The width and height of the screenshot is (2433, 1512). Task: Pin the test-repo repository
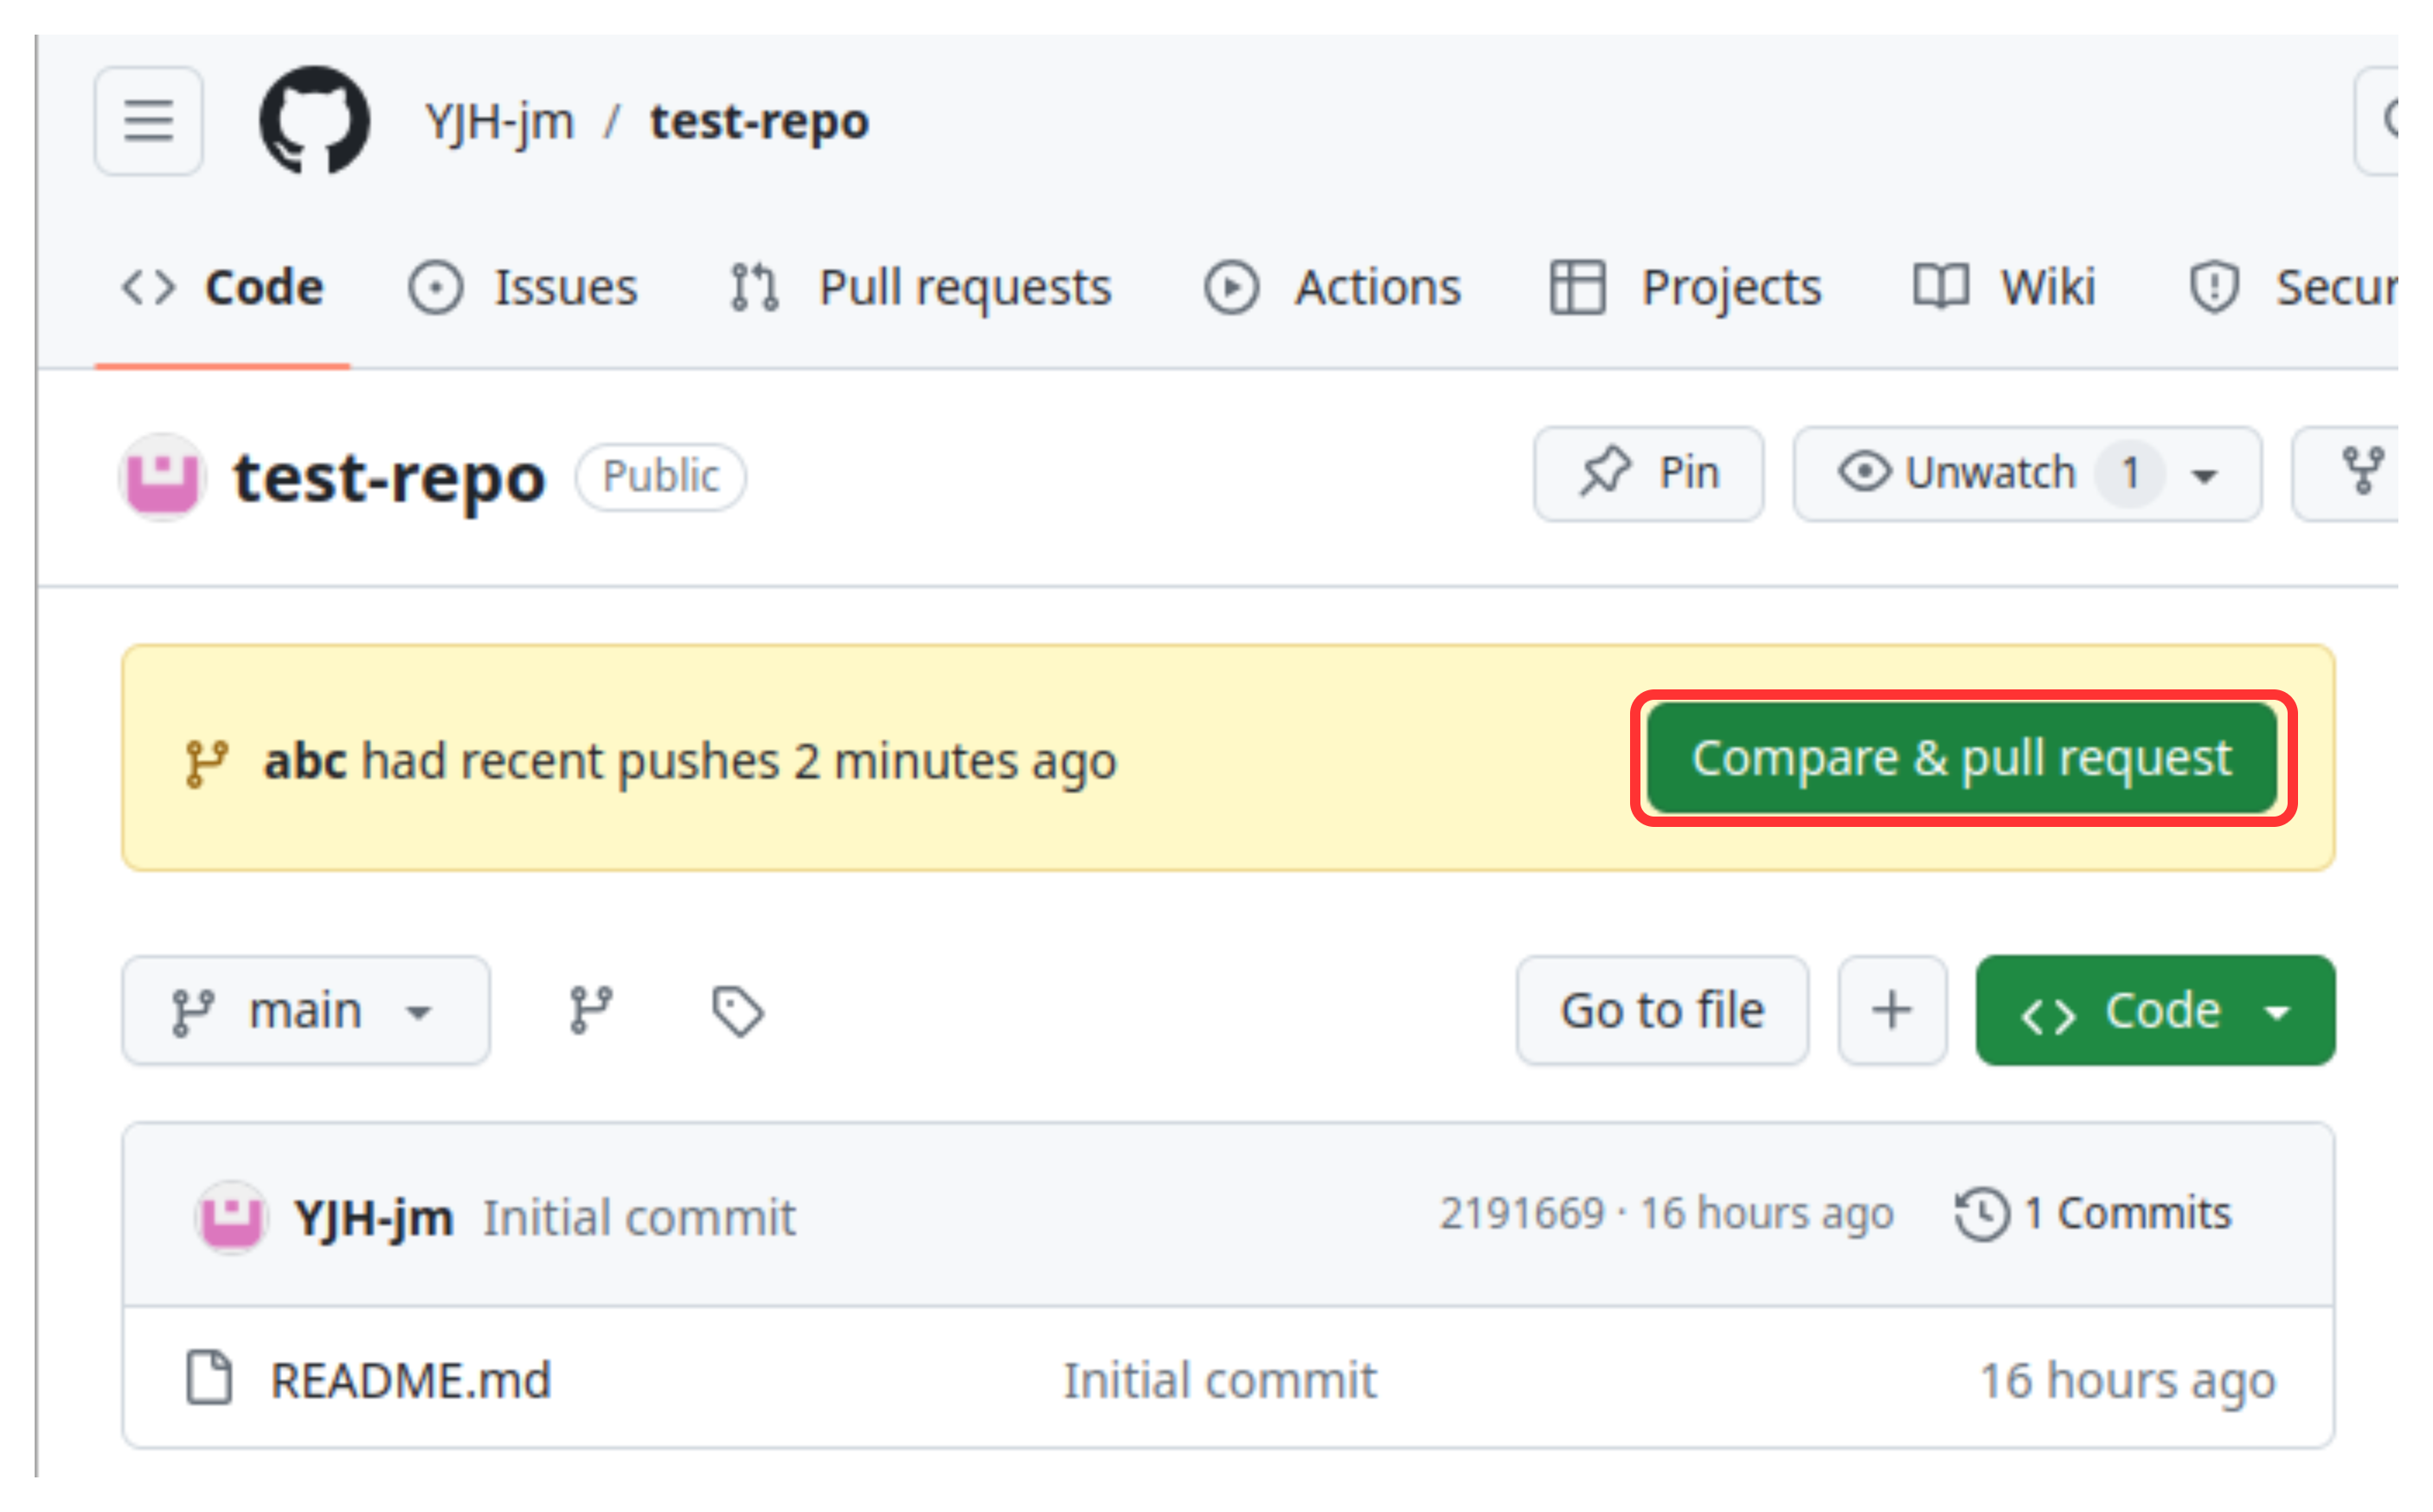(x=1648, y=473)
